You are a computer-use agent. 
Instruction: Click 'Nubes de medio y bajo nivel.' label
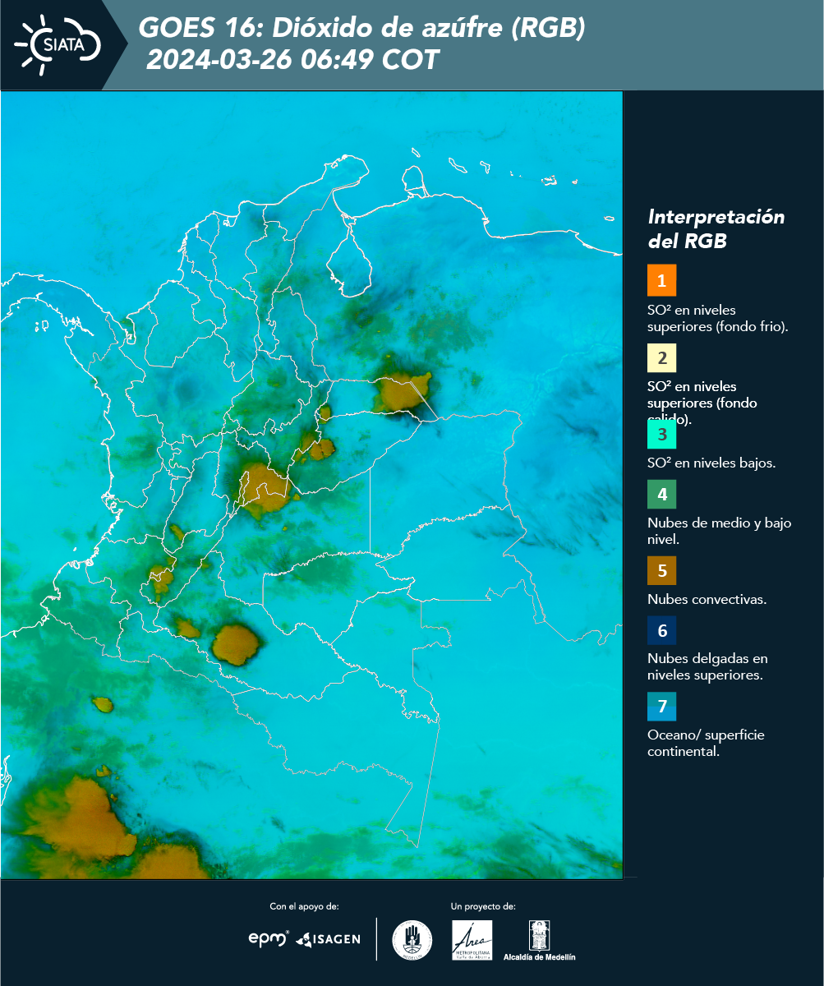(x=719, y=532)
